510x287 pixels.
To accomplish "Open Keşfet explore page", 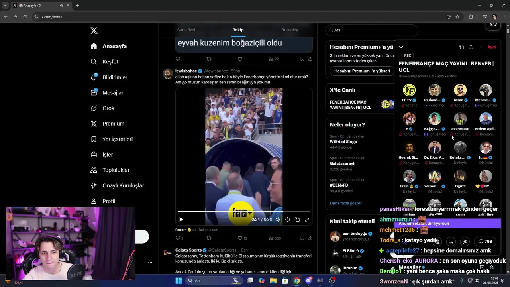I will 104,62.
